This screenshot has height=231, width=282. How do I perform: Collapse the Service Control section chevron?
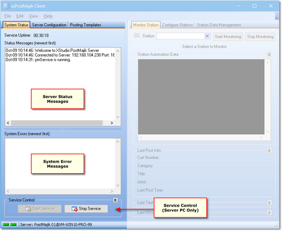click(115, 200)
